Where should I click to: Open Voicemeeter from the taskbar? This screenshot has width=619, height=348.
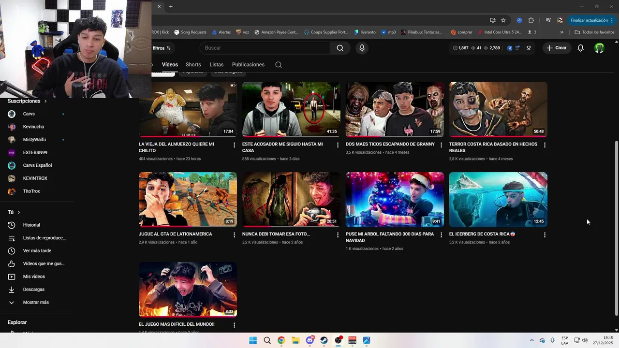353,340
